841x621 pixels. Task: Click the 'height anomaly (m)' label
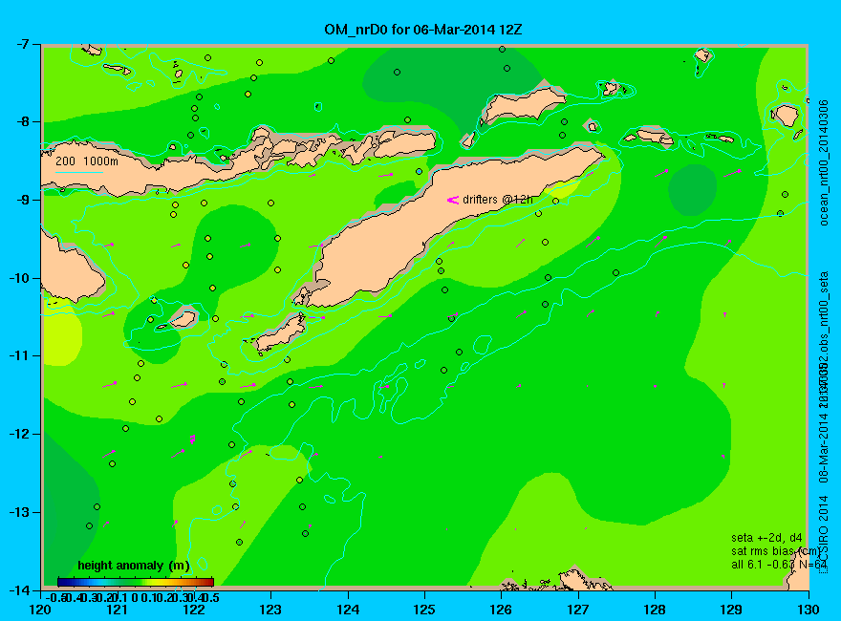pyautogui.click(x=134, y=566)
